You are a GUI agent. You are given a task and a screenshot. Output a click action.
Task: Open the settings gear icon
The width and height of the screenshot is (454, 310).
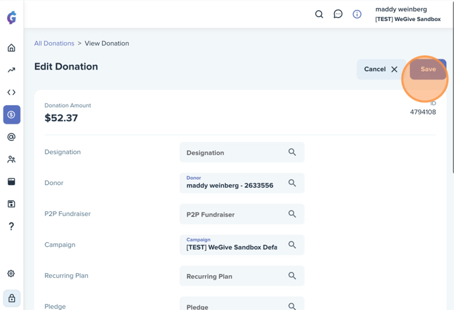[11, 273]
